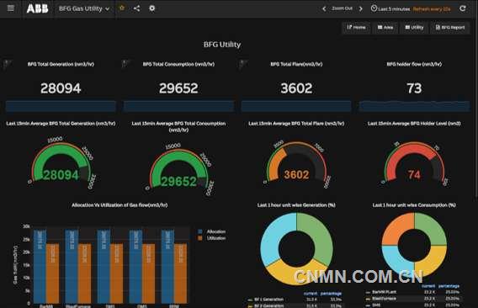Screen dimensions: 478x308
Task: Click the ABB logo
Action: (37, 8)
